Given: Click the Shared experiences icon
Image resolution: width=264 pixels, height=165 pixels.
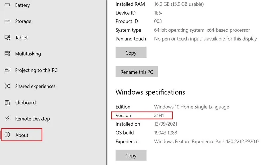Looking at the screenshot, I should pyautogui.click(x=7, y=86).
